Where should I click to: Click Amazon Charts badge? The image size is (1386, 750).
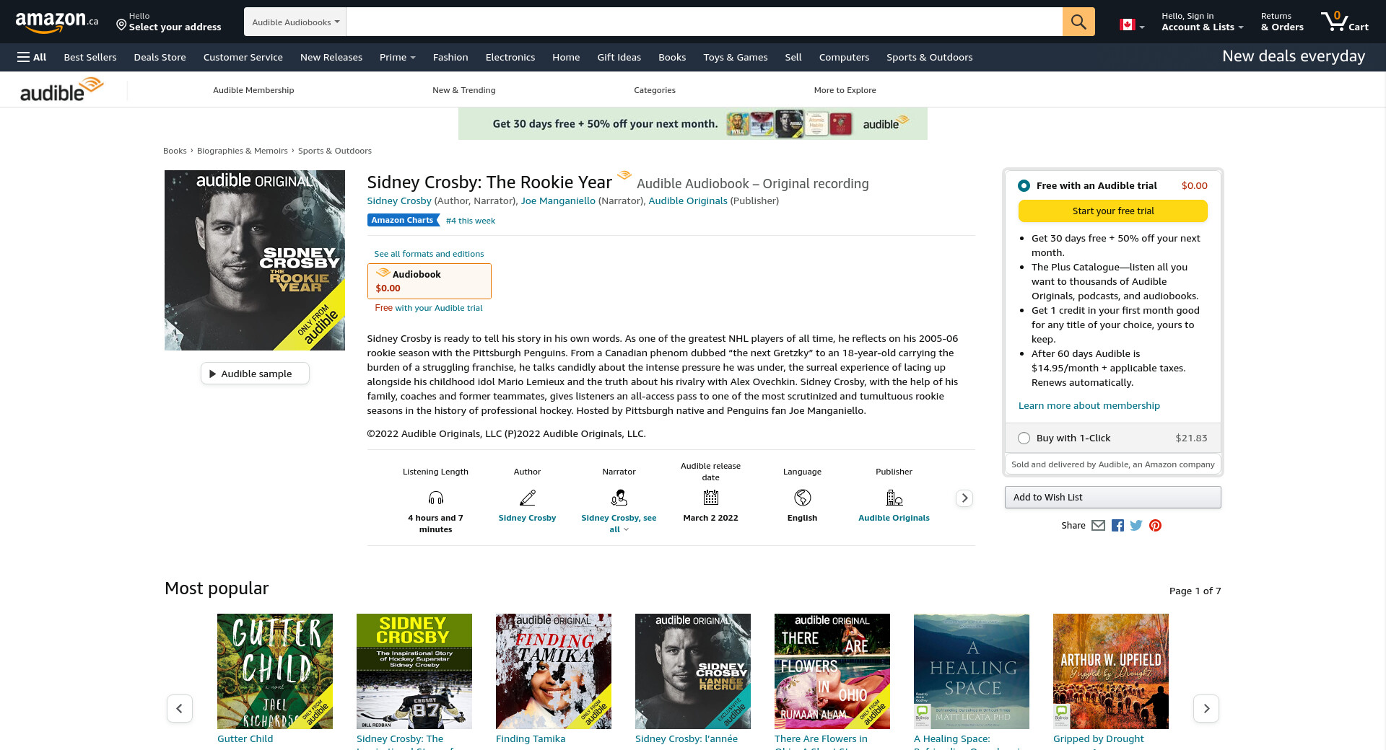(403, 221)
